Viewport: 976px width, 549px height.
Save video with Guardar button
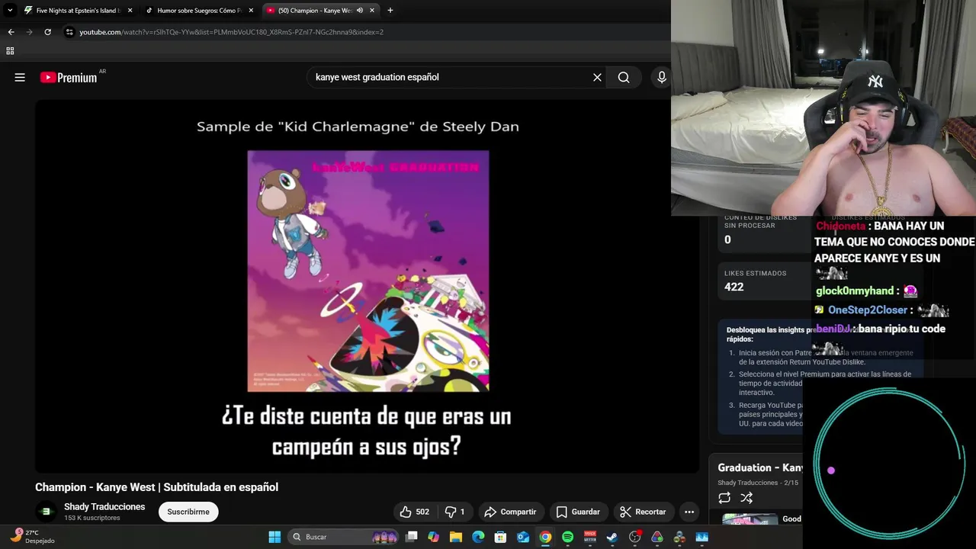coord(578,512)
